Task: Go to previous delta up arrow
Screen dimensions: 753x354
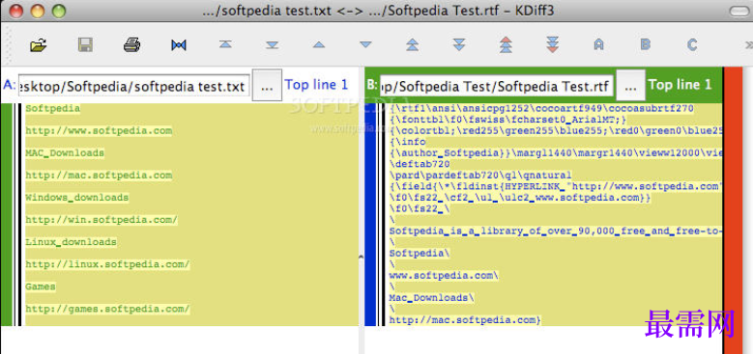Action: click(x=319, y=45)
